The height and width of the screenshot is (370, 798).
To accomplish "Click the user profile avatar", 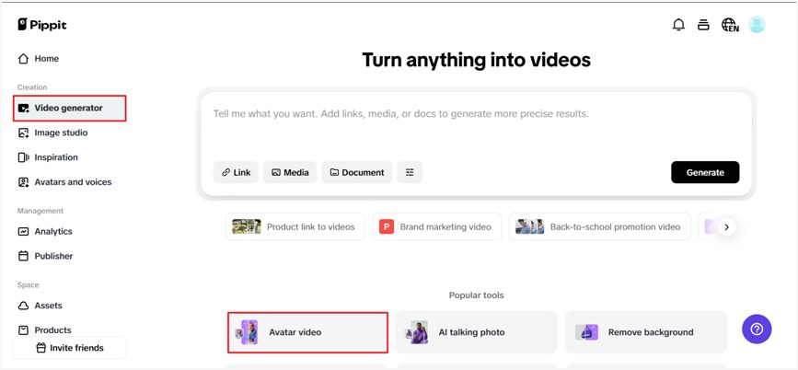I will 757,25.
